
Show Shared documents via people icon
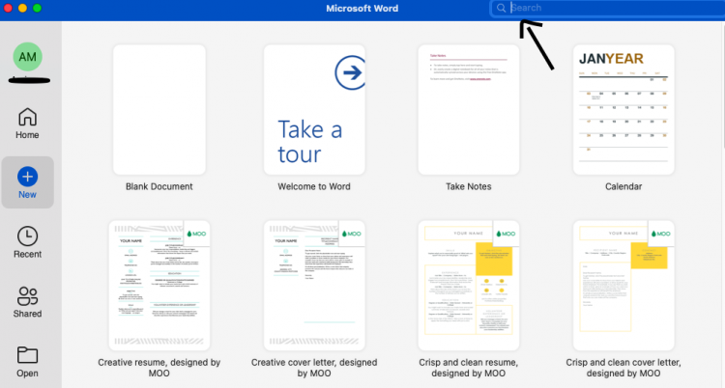[27, 296]
